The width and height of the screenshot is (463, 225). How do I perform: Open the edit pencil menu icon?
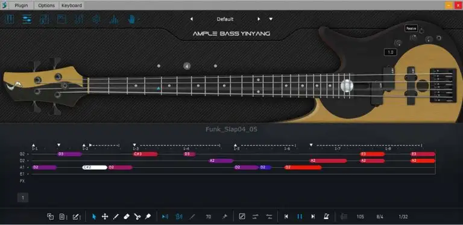[76, 217]
